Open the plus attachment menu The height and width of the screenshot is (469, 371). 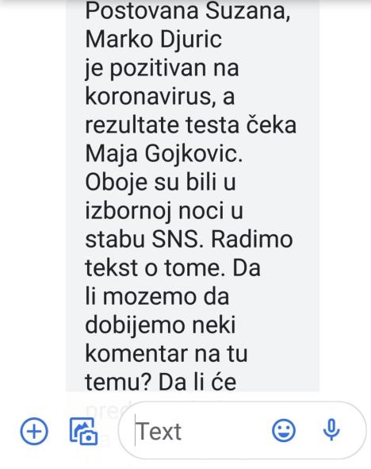click(34, 431)
